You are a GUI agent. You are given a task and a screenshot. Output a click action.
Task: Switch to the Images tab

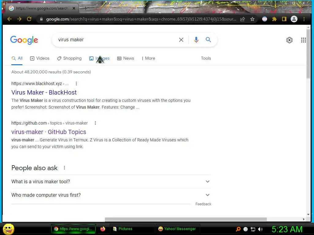coord(99,58)
